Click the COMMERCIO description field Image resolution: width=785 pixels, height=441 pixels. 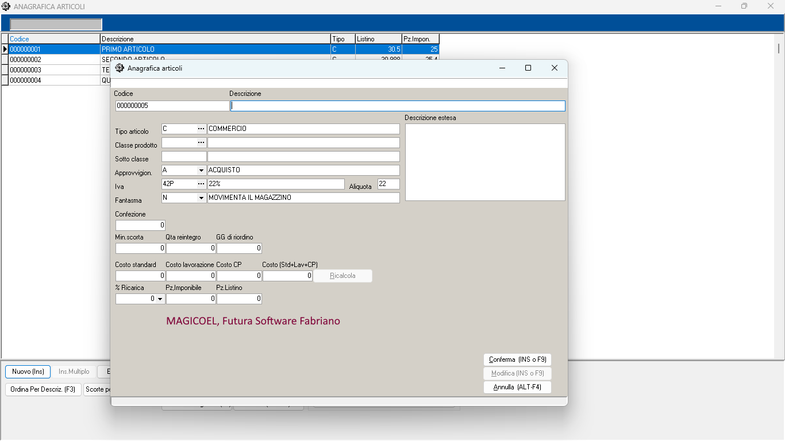click(303, 129)
